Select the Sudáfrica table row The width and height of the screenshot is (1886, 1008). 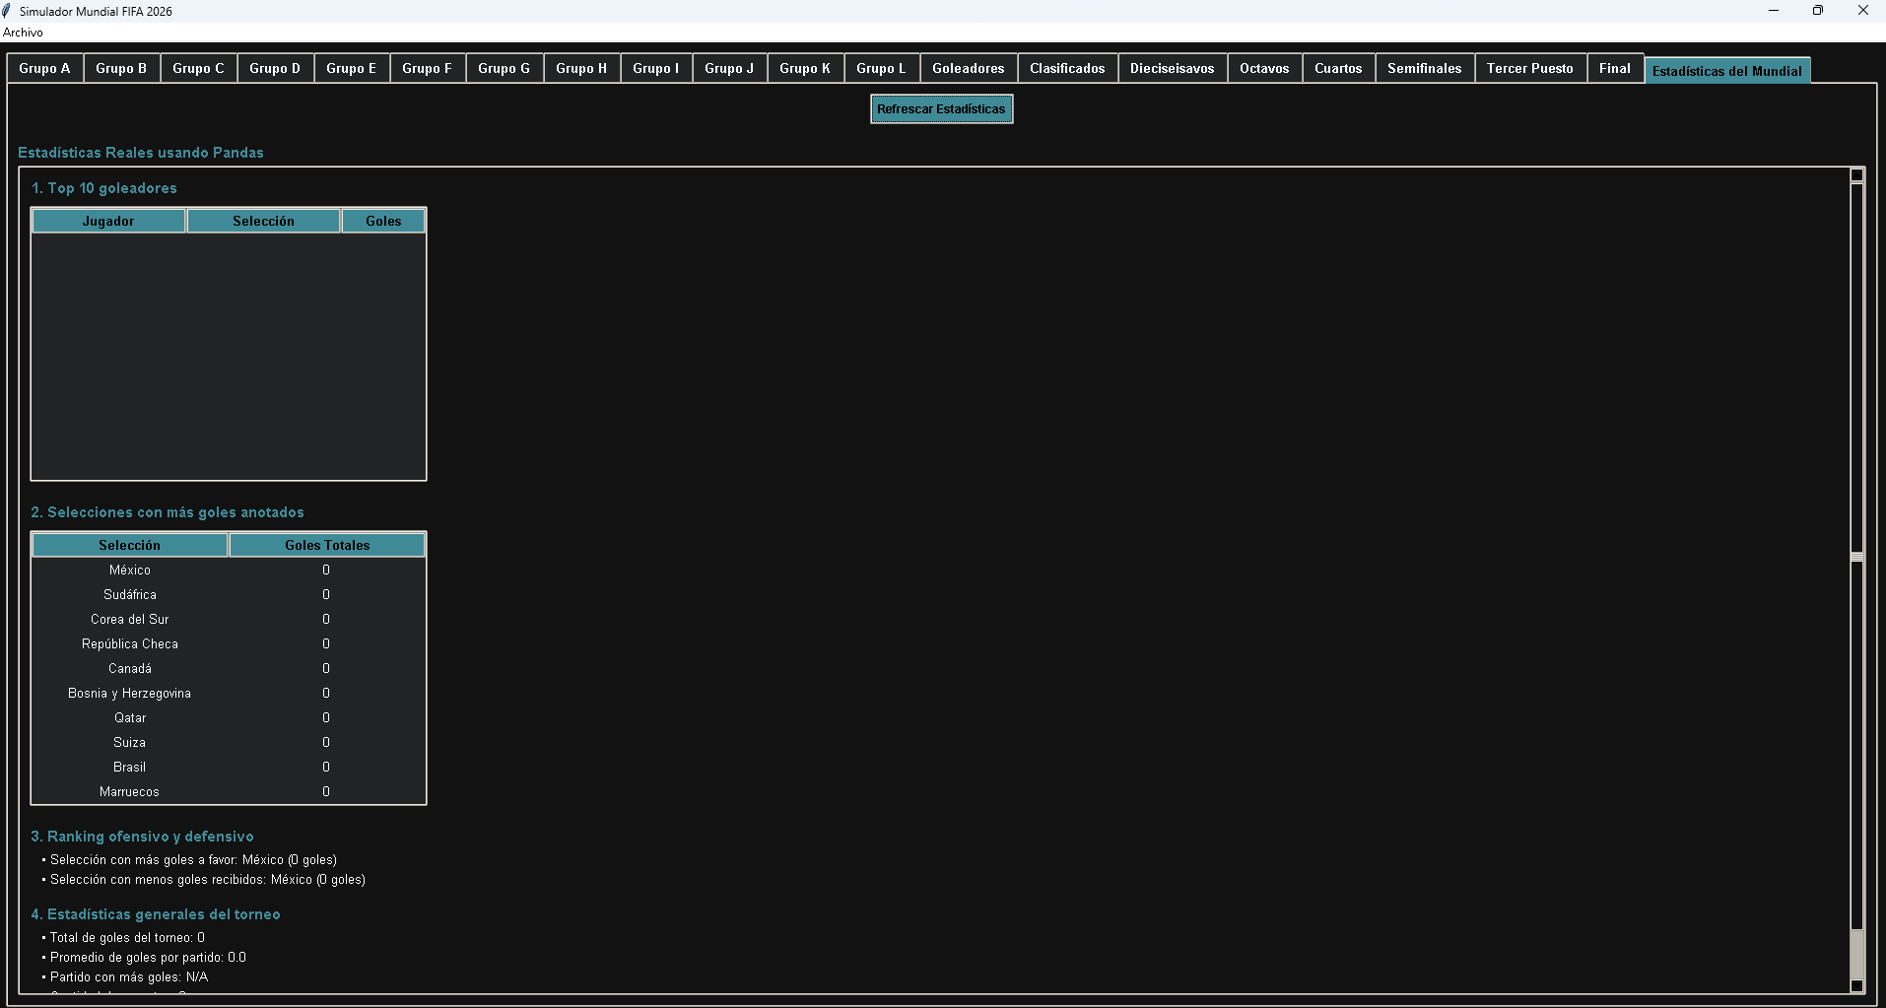click(229, 594)
